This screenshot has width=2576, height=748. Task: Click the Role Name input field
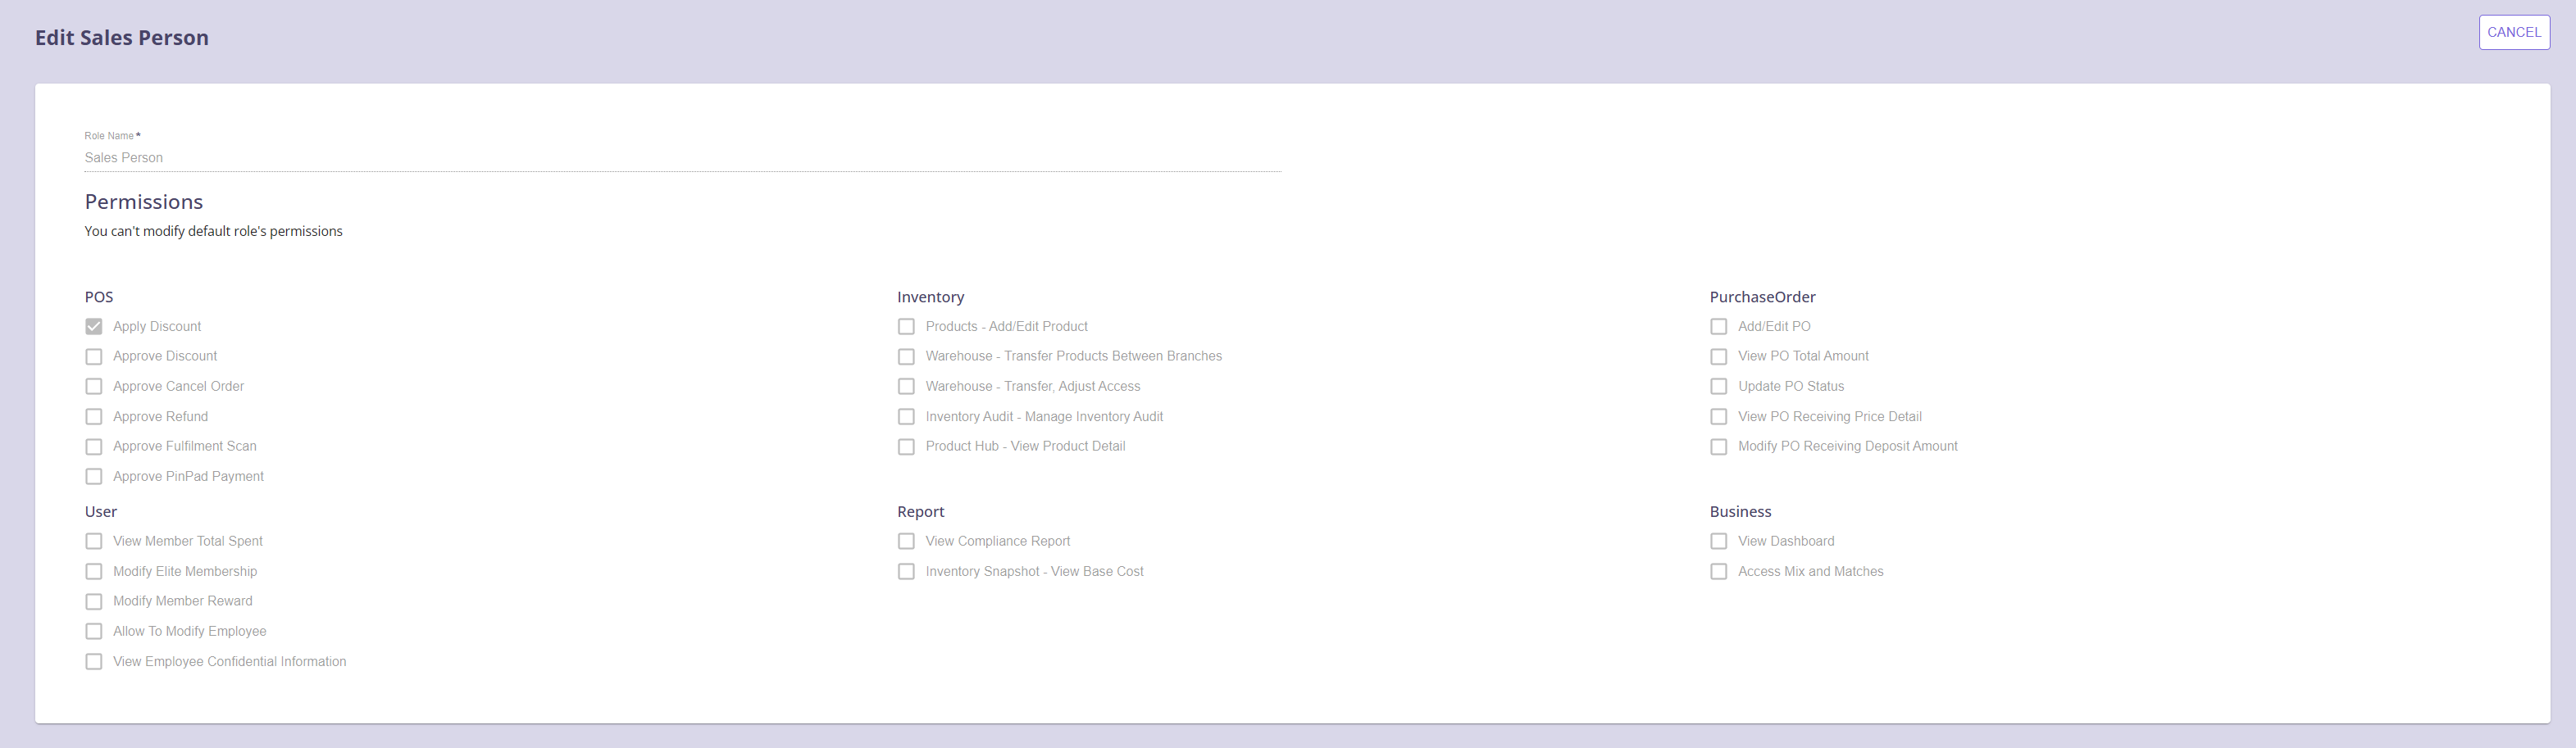point(682,158)
